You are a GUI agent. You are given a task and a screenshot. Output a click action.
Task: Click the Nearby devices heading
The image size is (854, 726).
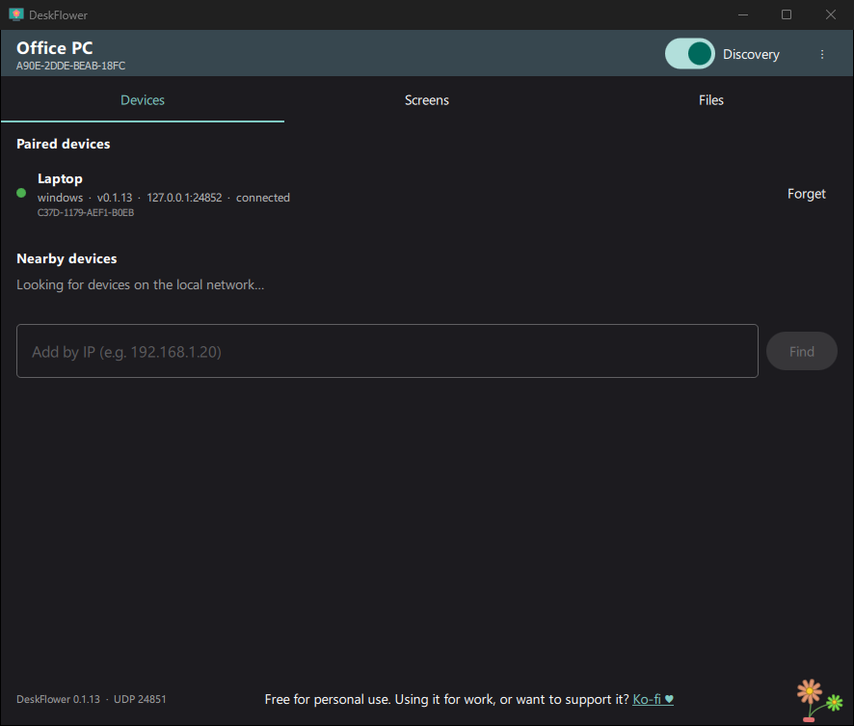tap(67, 258)
